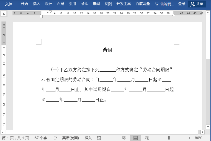This screenshot has height=141, width=211.
Task: Click the horizontal scrollbar track
Action: (102, 132)
